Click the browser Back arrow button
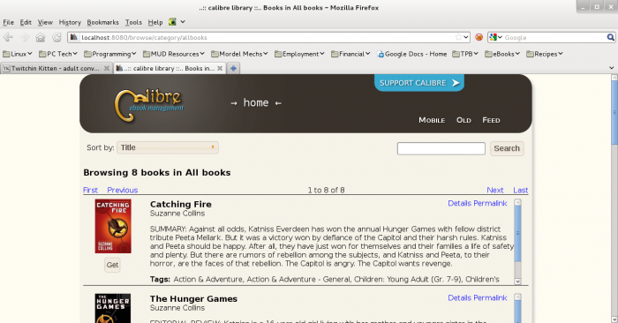This screenshot has width=618, height=323. pos(8,37)
